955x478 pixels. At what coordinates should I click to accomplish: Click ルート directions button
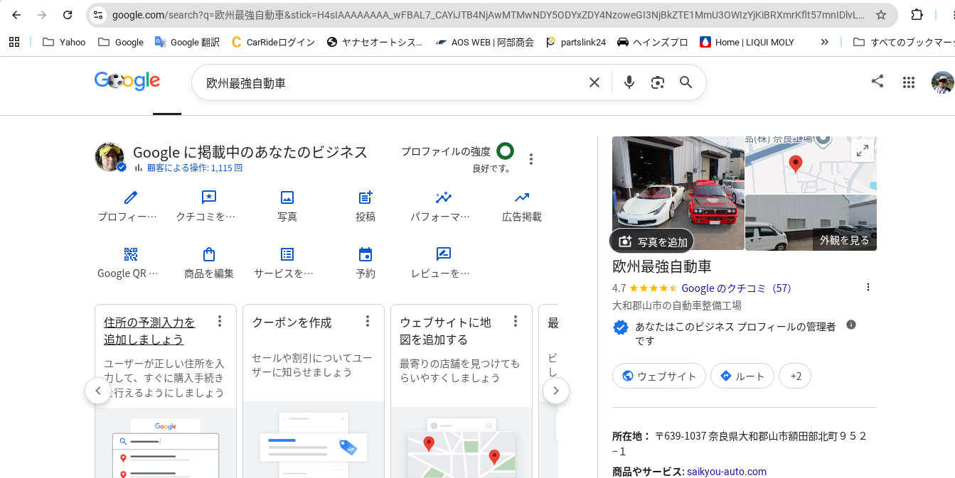pyautogui.click(x=742, y=376)
